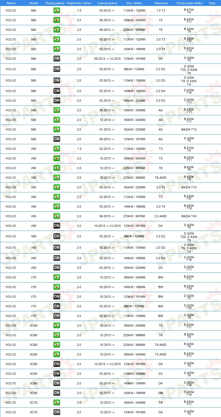Click the diesel ON icon in the S80 row
The image size is (221, 417).
coord(57,139)
